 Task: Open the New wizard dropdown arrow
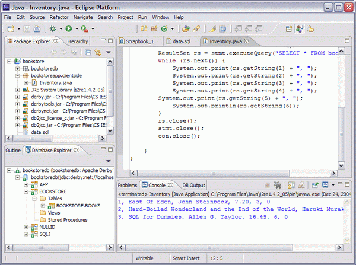pos(18,29)
